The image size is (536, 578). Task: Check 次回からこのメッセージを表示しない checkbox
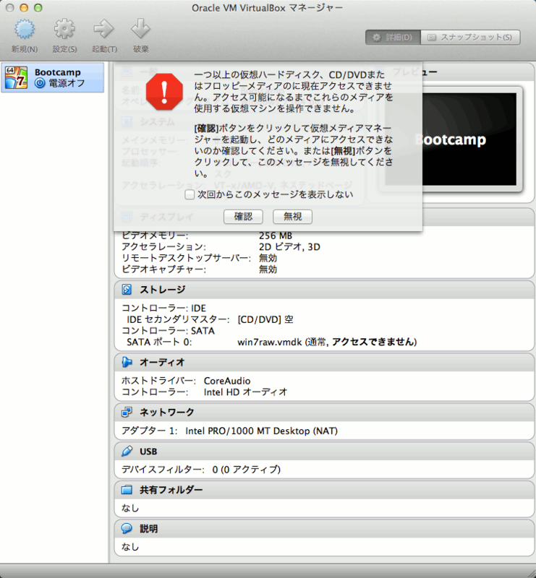pyautogui.click(x=190, y=194)
